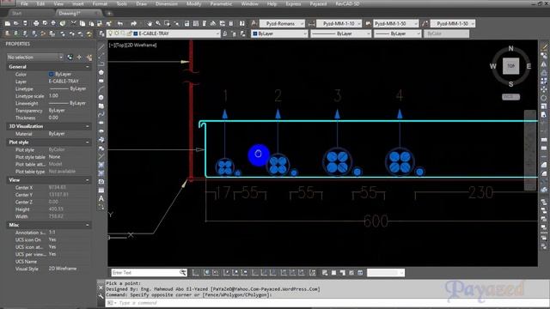Collapse the Plot style section

(88, 142)
